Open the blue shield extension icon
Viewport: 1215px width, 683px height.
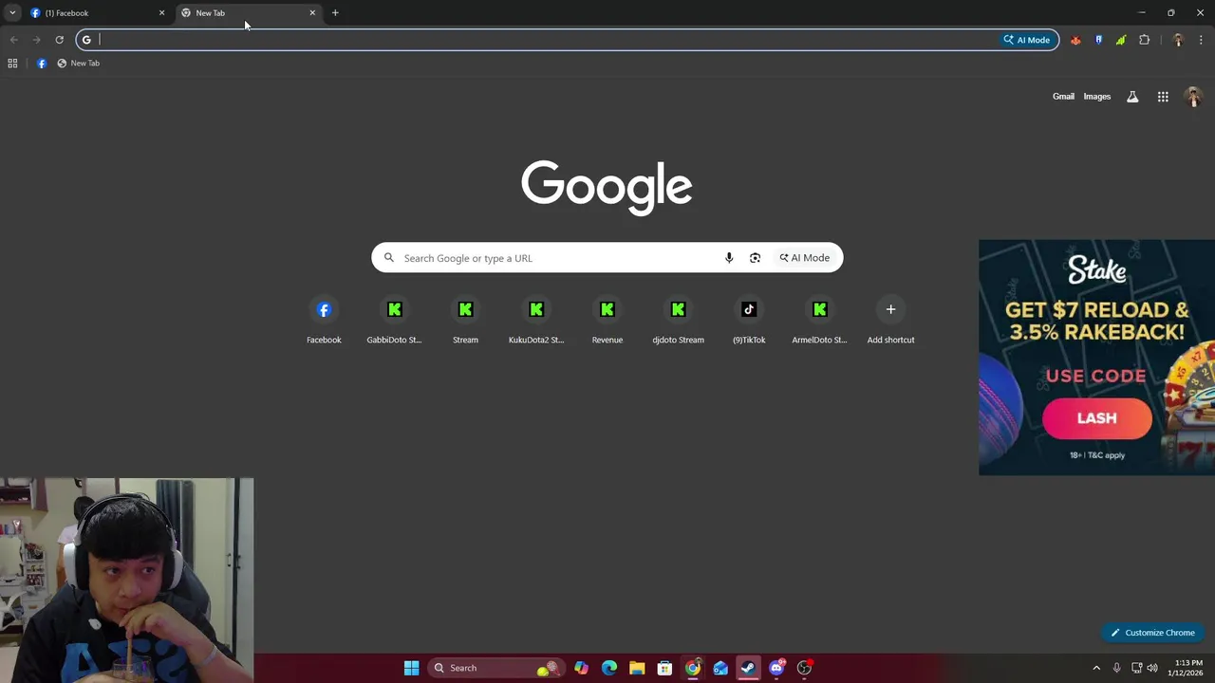click(1098, 40)
